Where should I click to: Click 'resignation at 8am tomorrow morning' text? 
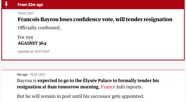click(58, 87)
